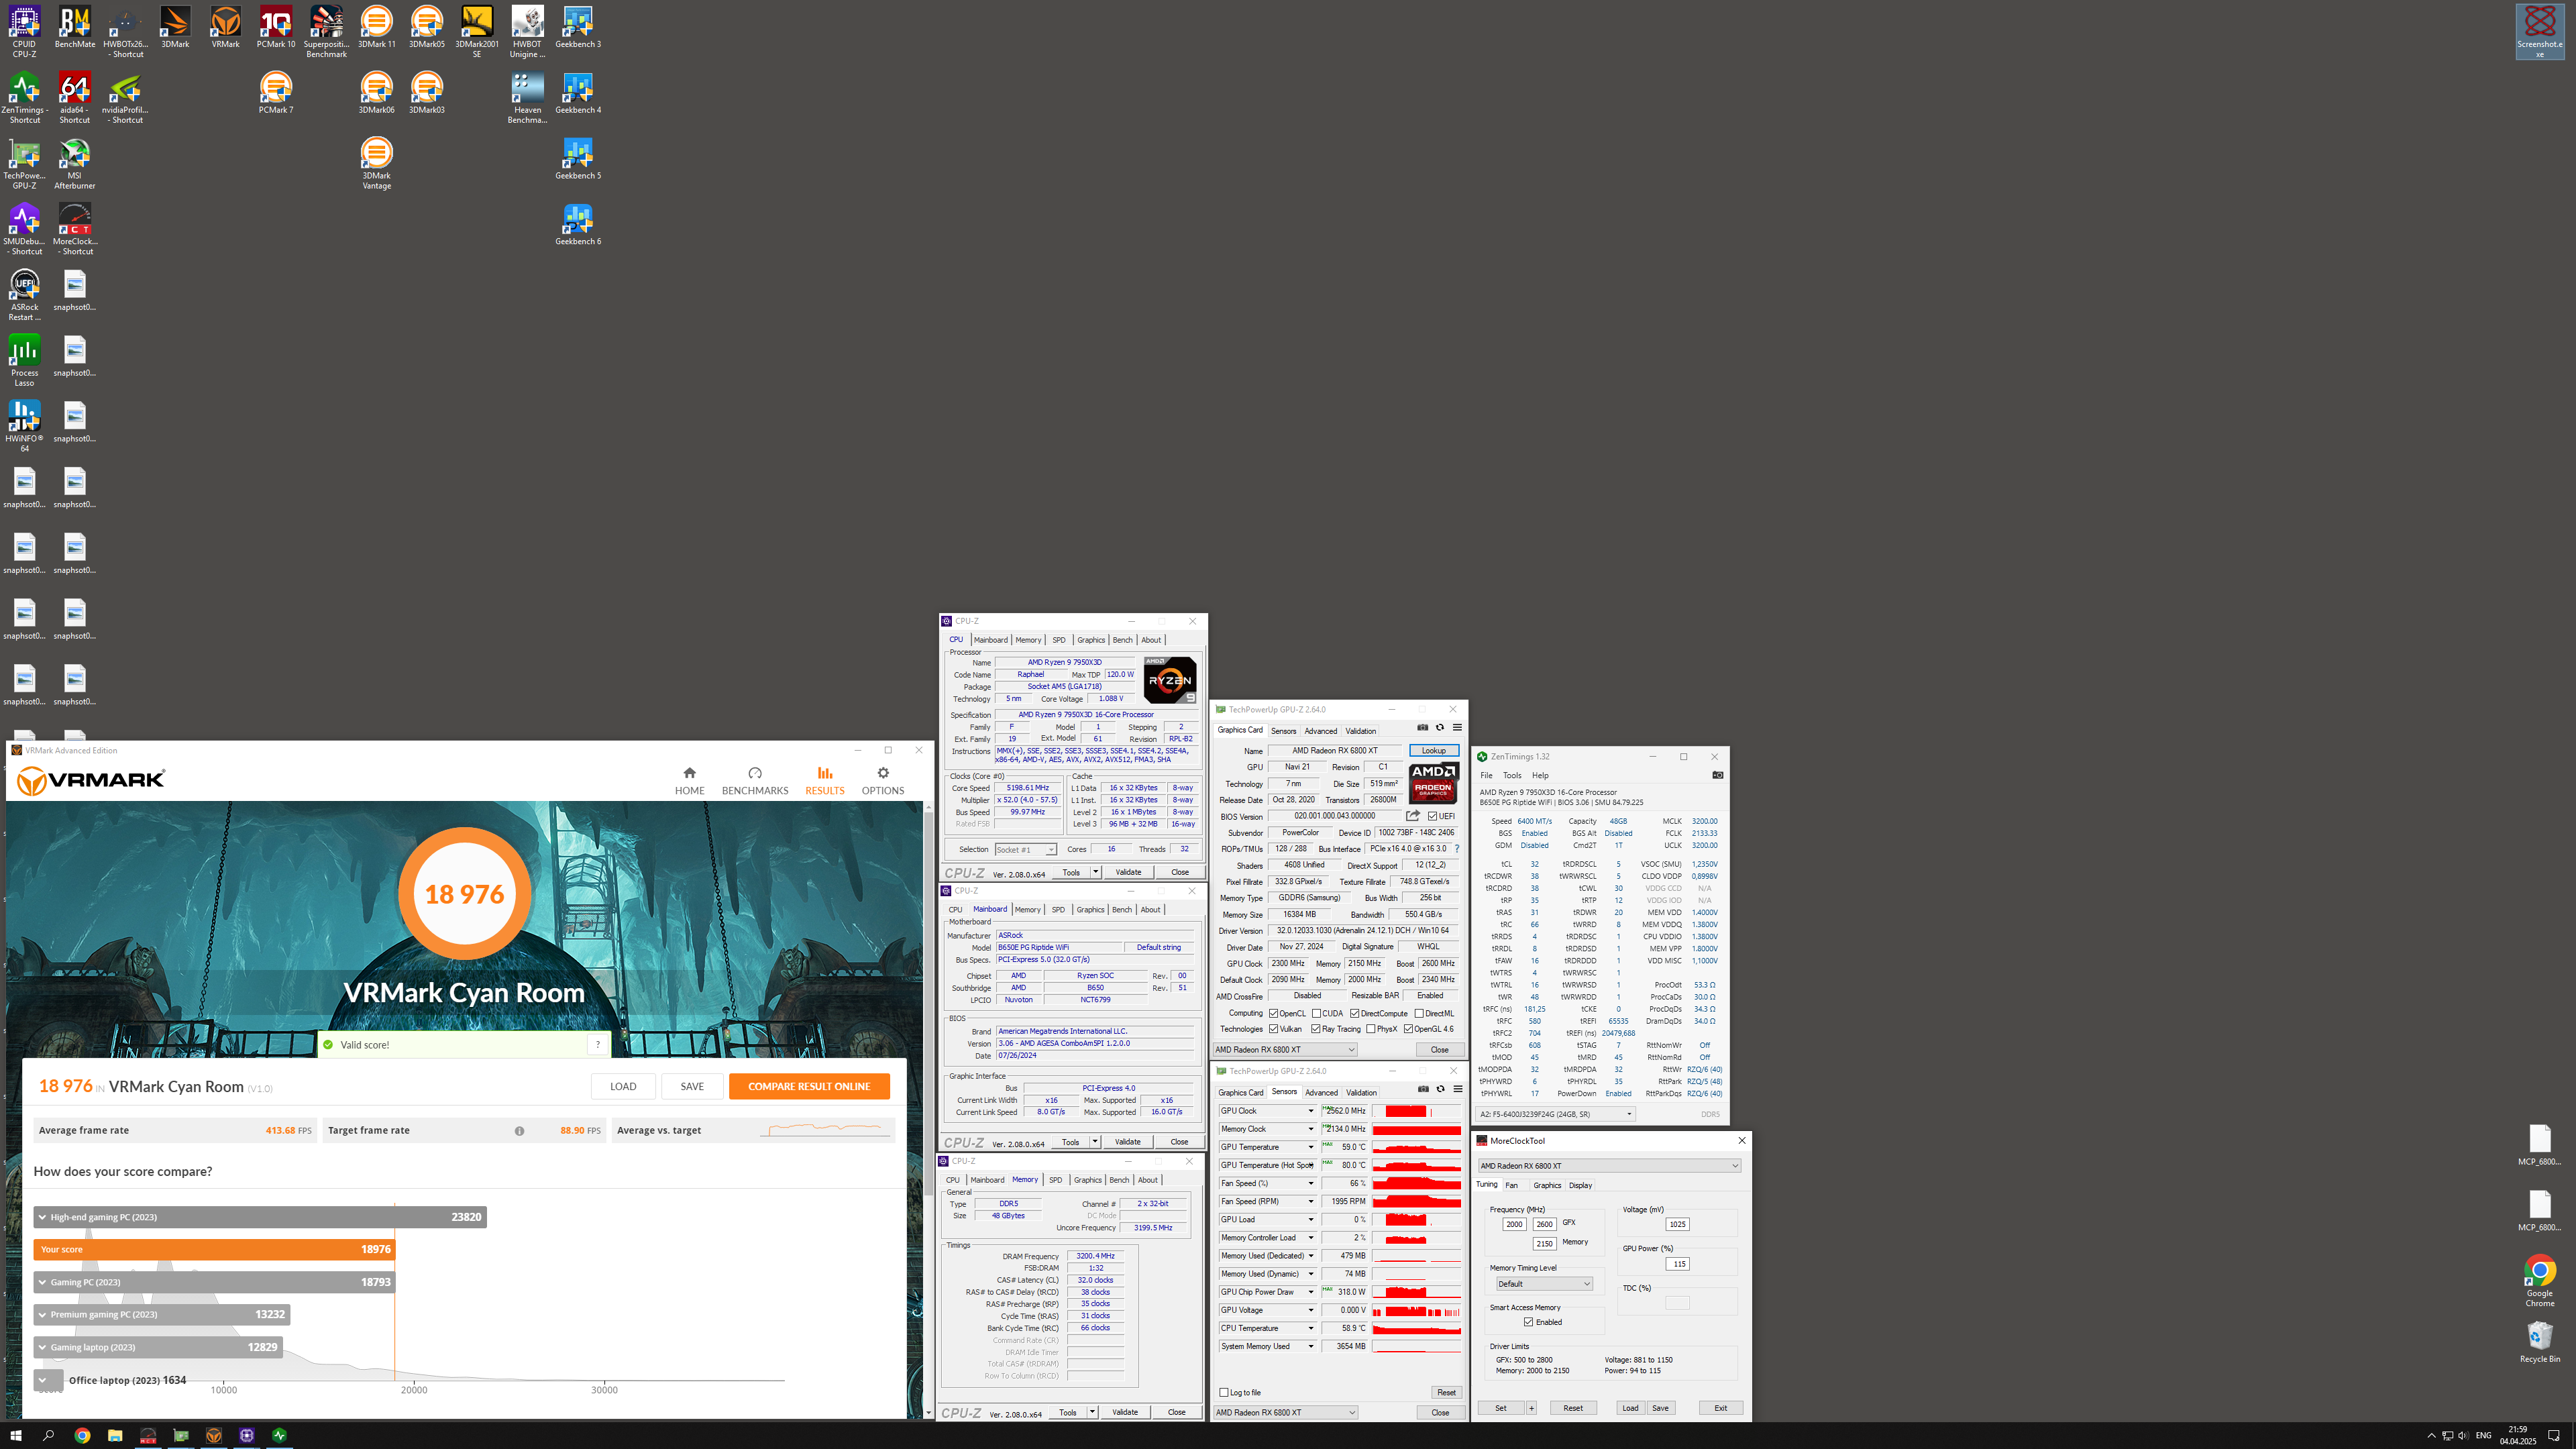Open the Fan Speed (RPM) sensor dropdown
Image resolution: width=2576 pixels, height=1449 pixels.
1310,1201
